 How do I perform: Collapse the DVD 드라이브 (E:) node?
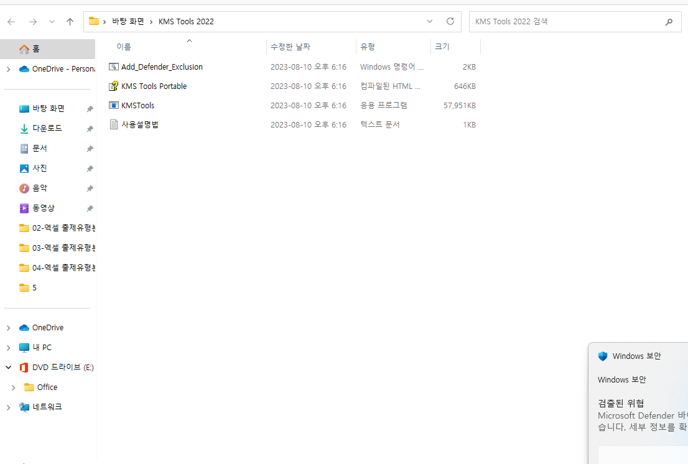[8, 367]
